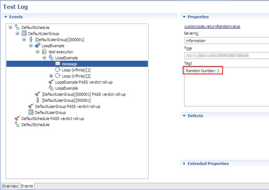Expand the Extended Properties section

[184, 164]
